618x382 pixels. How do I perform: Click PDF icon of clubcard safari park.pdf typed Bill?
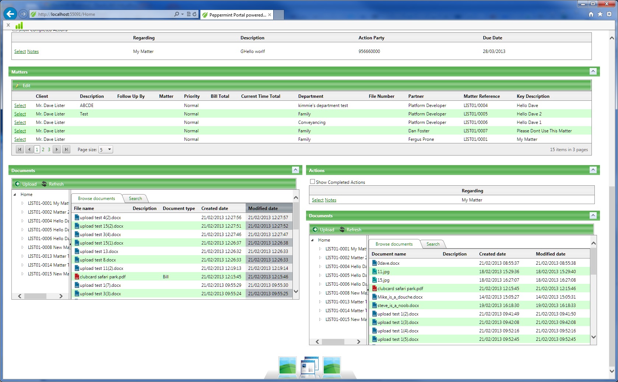click(77, 276)
